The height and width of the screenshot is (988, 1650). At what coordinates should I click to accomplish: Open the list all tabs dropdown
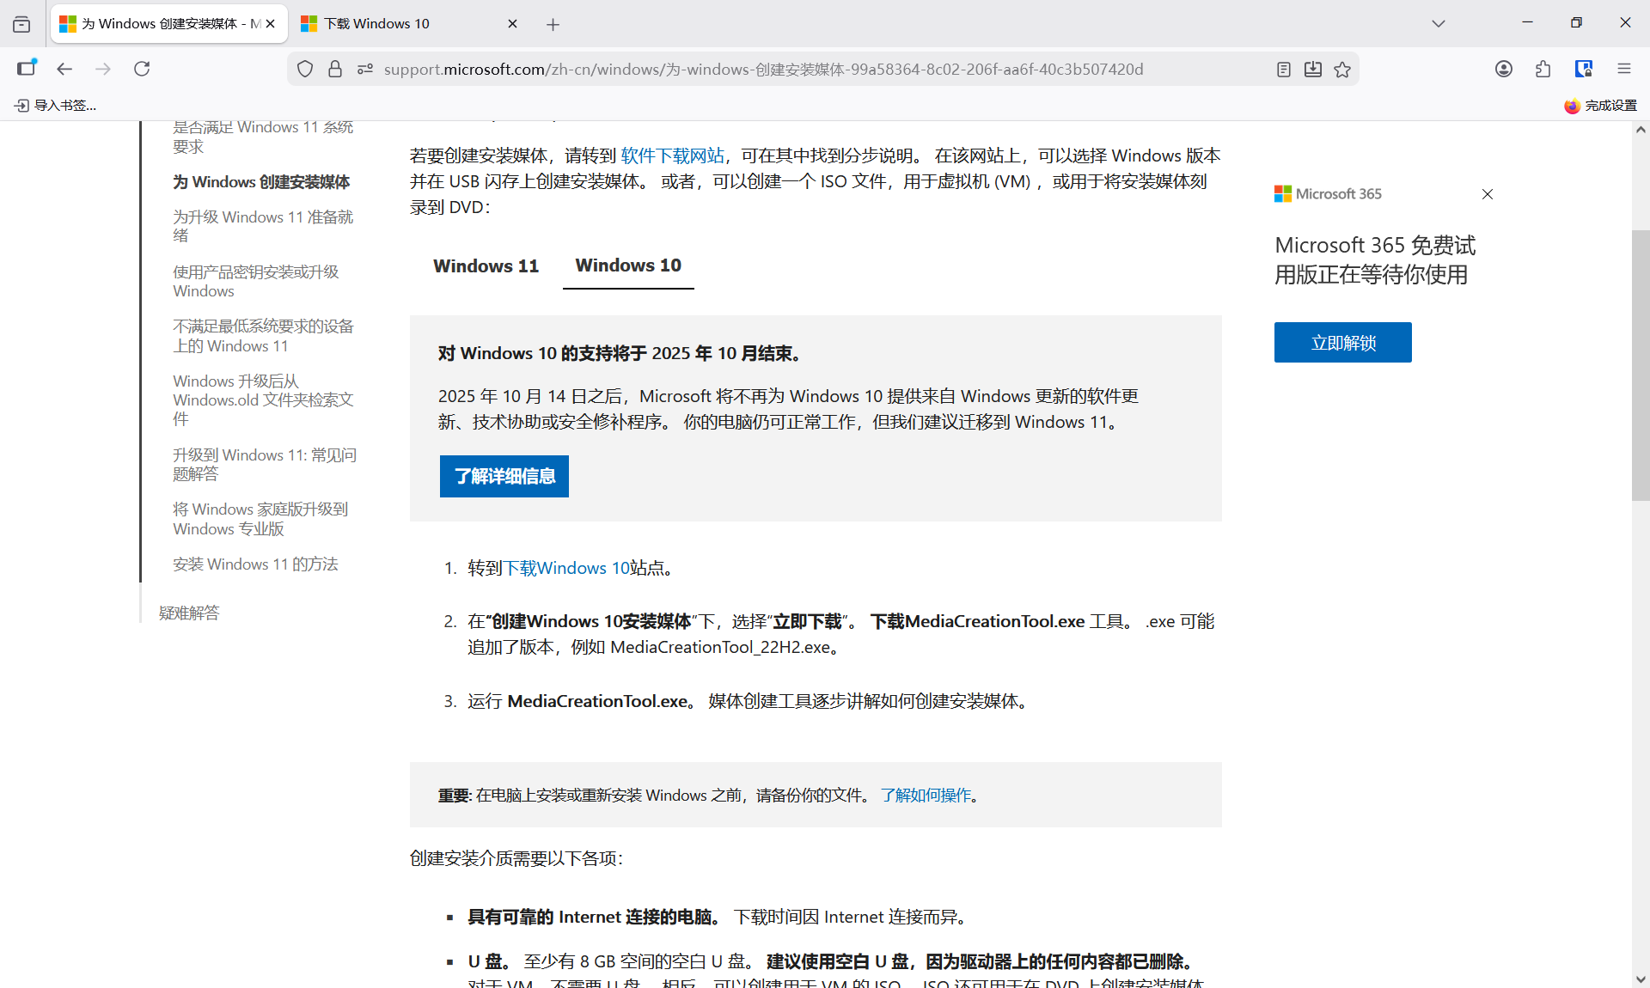click(x=1438, y=23)
